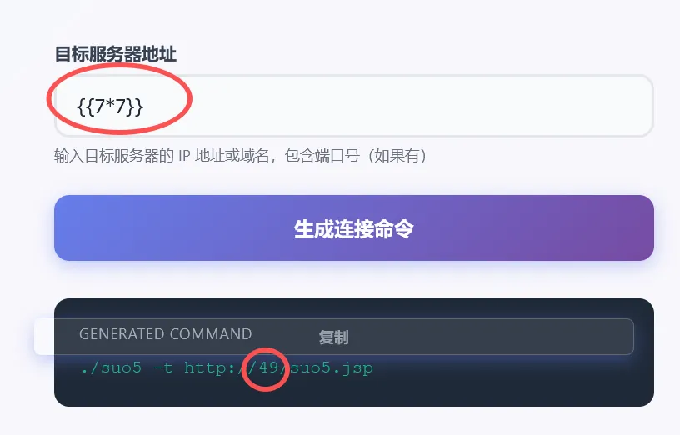The height and width of the screenshot is (435, 680).
Task: Click the 目标服务器地址 field label
Action: click(115, 55)
